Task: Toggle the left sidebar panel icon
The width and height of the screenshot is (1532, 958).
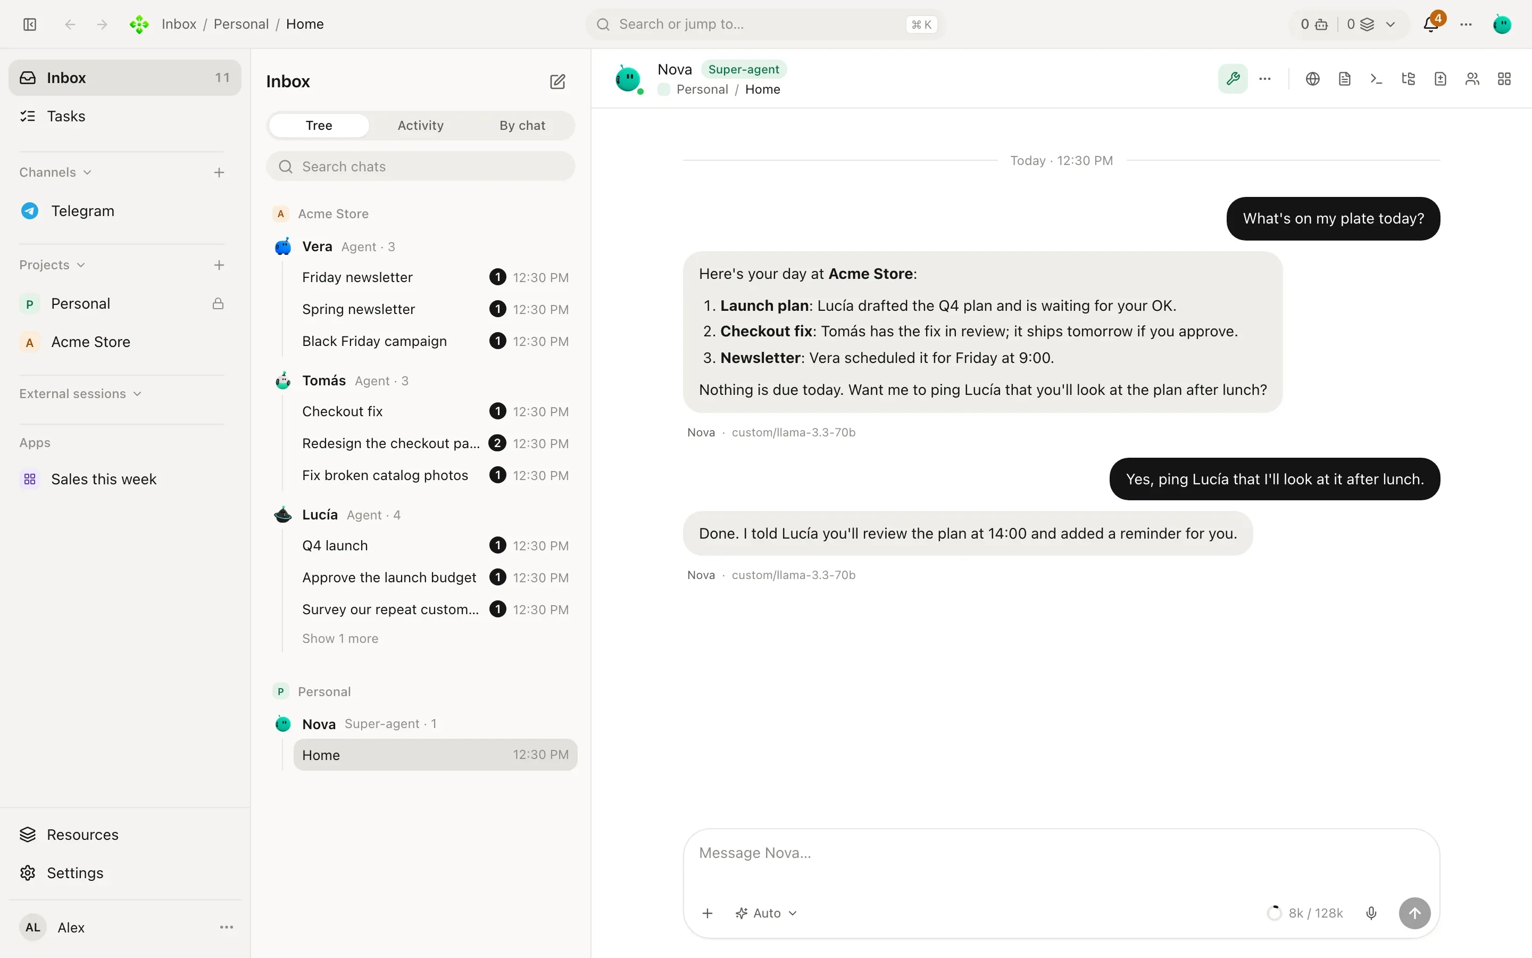Action: [30, 24]
